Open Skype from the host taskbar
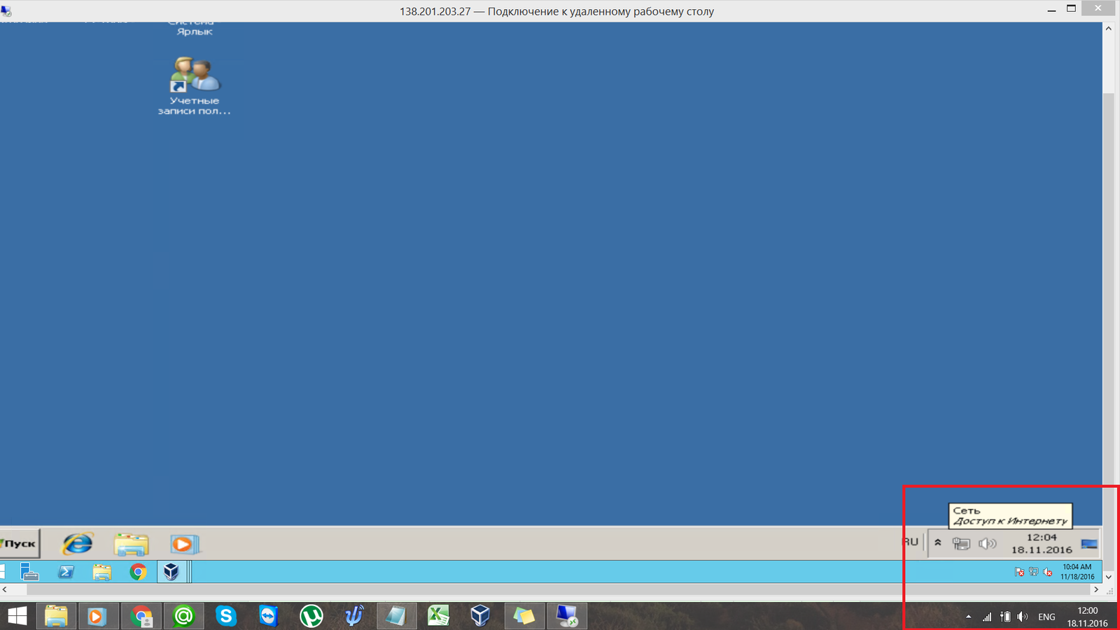Screen dimensions: 1120x630 [x=226, y=616]
